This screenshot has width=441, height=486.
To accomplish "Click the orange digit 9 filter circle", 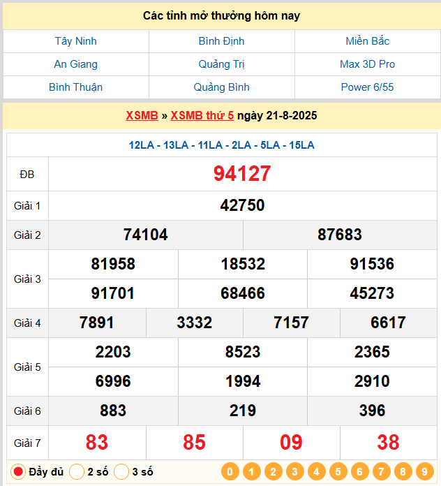I will click(424, 472).
